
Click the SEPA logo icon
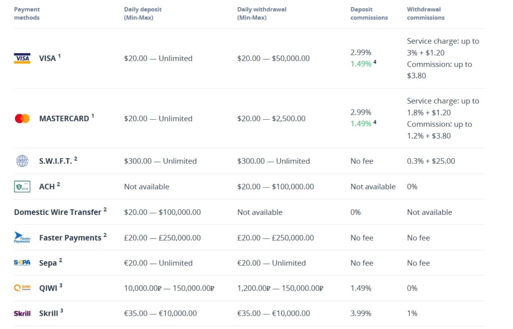(22, 263)
